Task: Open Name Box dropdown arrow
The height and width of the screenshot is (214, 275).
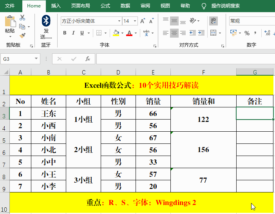Action: (x=36, y=58)
